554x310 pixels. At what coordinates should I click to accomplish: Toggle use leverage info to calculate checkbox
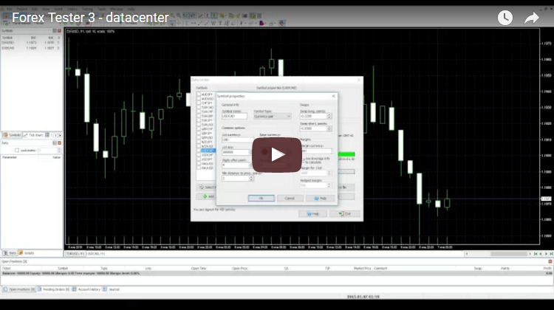tap(302, 160)
